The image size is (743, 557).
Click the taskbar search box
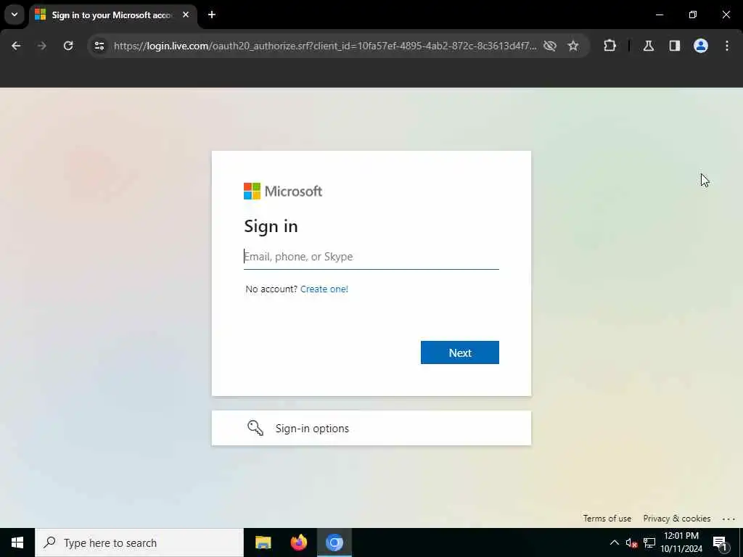tap(139, 542)
